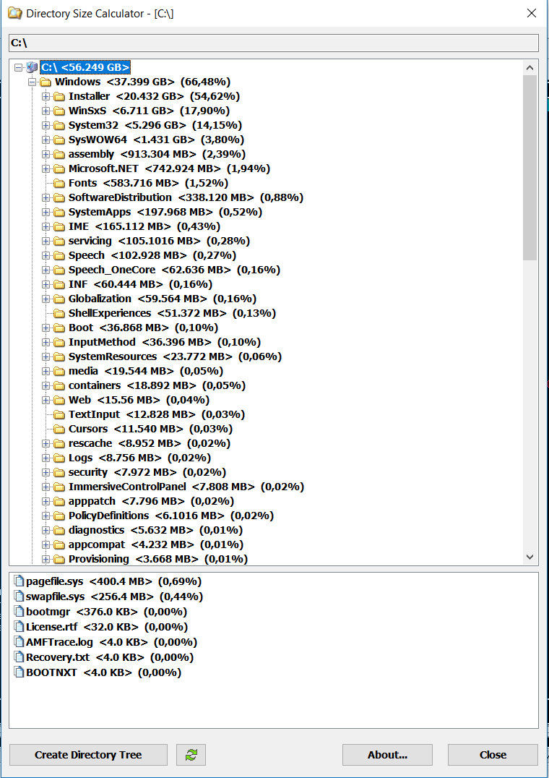Click Create Directory Tree button
The width and height of the screenshot is (549, 778).
(88, 755)
